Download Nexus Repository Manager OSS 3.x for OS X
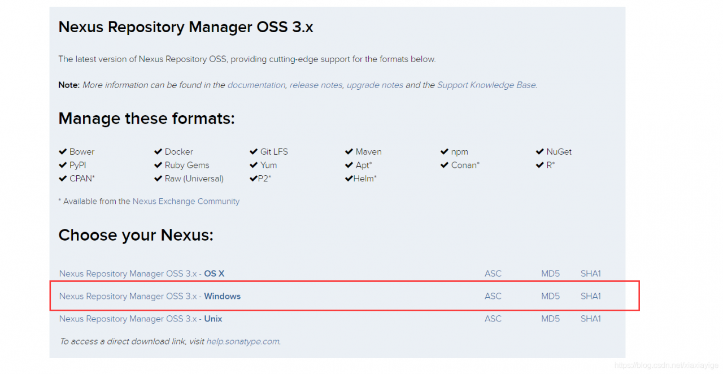Image resolution: width=723 pixels, height=374 pixels. [x=142, y=273]
